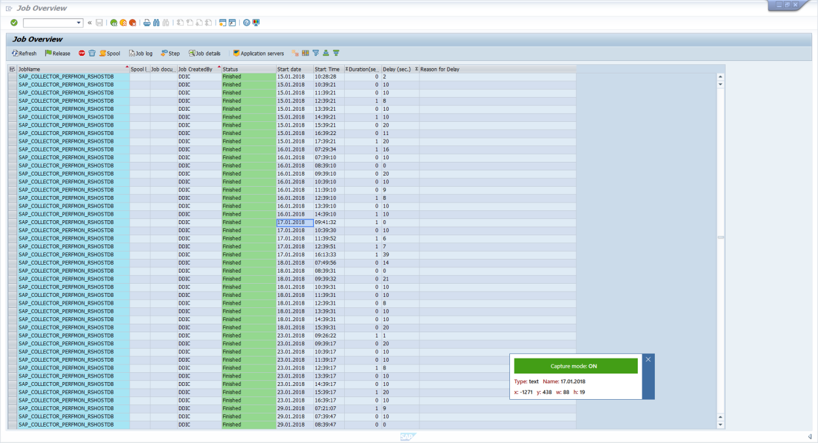
Task: Click the Start date column header
Action: click(x=294, y=69)
